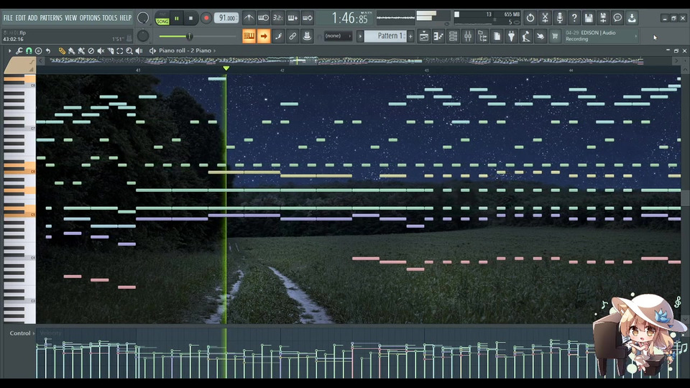Open the Piano roll window icon
Image resolution: width=690 pixels, height=388 pixels.
(x=438, y=36)
